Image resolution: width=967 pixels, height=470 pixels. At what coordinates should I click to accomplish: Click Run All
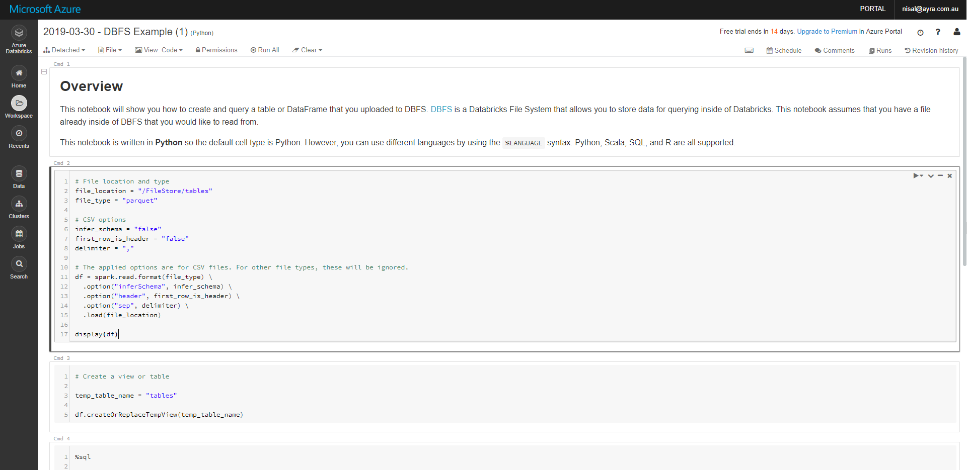click(x=265, y=50)
